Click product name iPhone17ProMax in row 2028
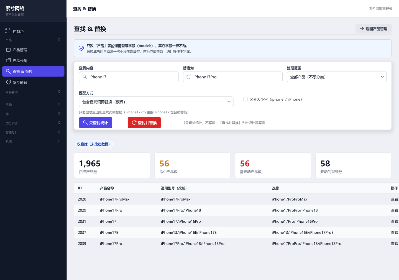Screen dimensions: 399x280 pos(115,199)
